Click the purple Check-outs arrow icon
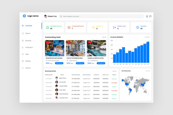The width and height of the screenshot is (173, 115). [x=114, y=27]
